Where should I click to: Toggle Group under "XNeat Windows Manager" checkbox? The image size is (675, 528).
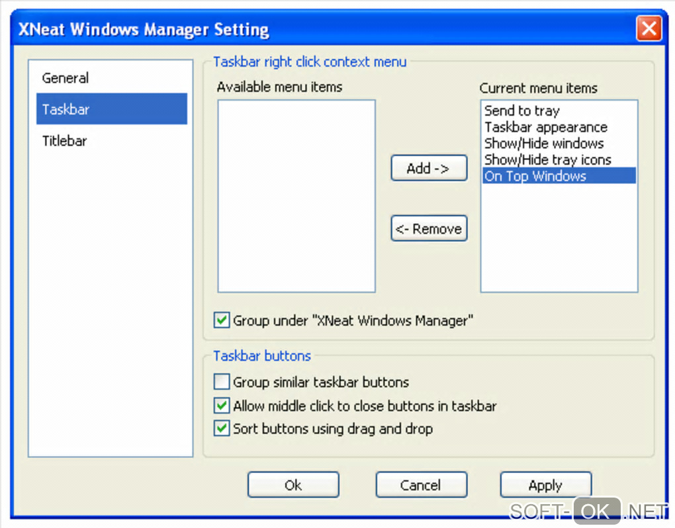222,320
